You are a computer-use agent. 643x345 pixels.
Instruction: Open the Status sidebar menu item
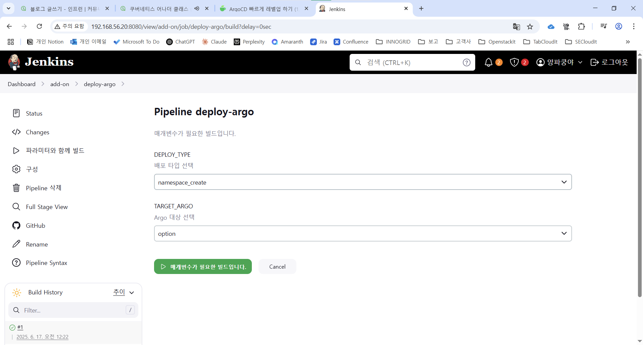(34, 114)
